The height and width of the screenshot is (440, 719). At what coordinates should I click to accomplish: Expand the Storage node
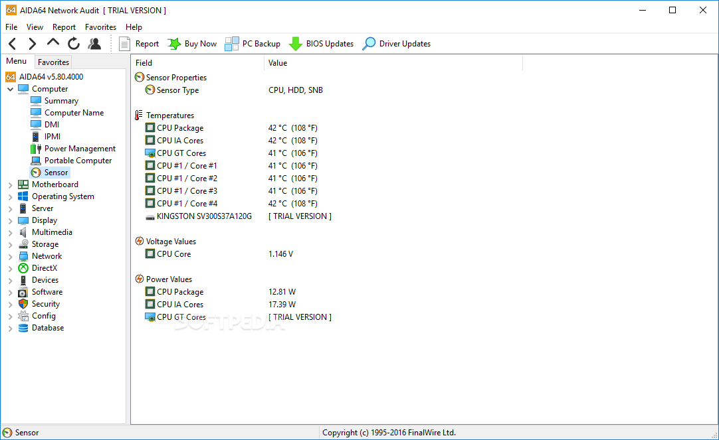10,244
